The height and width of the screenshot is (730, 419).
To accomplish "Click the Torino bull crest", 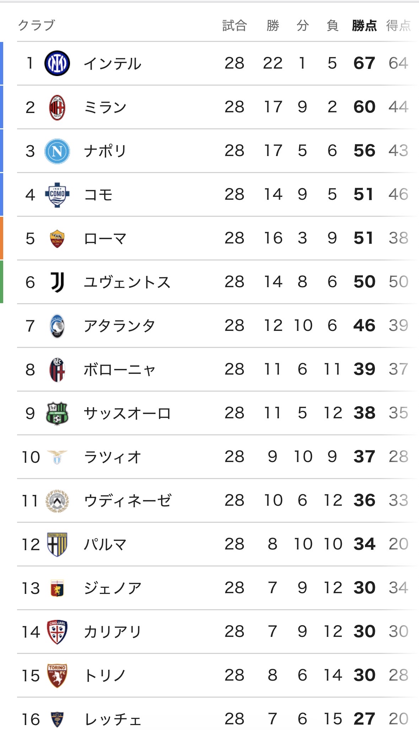I will tap(57, 676).
